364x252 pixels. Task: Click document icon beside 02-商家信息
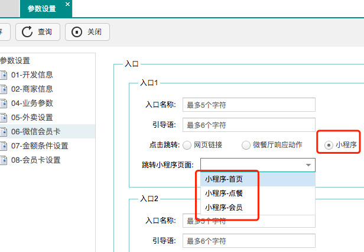point(3,89)
